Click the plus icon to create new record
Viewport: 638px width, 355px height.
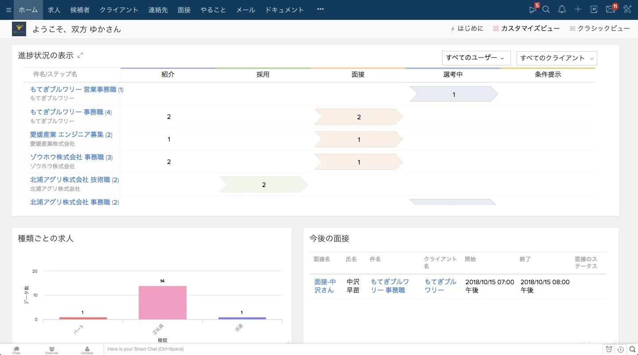click(578, 10)
